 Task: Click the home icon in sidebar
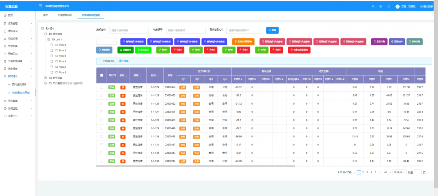click(x=5, y=15)
